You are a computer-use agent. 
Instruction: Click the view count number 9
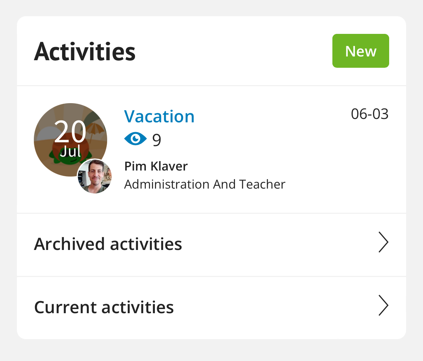pos(157,140)
